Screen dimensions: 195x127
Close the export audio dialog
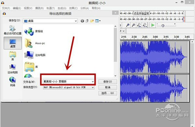(115, 13)
